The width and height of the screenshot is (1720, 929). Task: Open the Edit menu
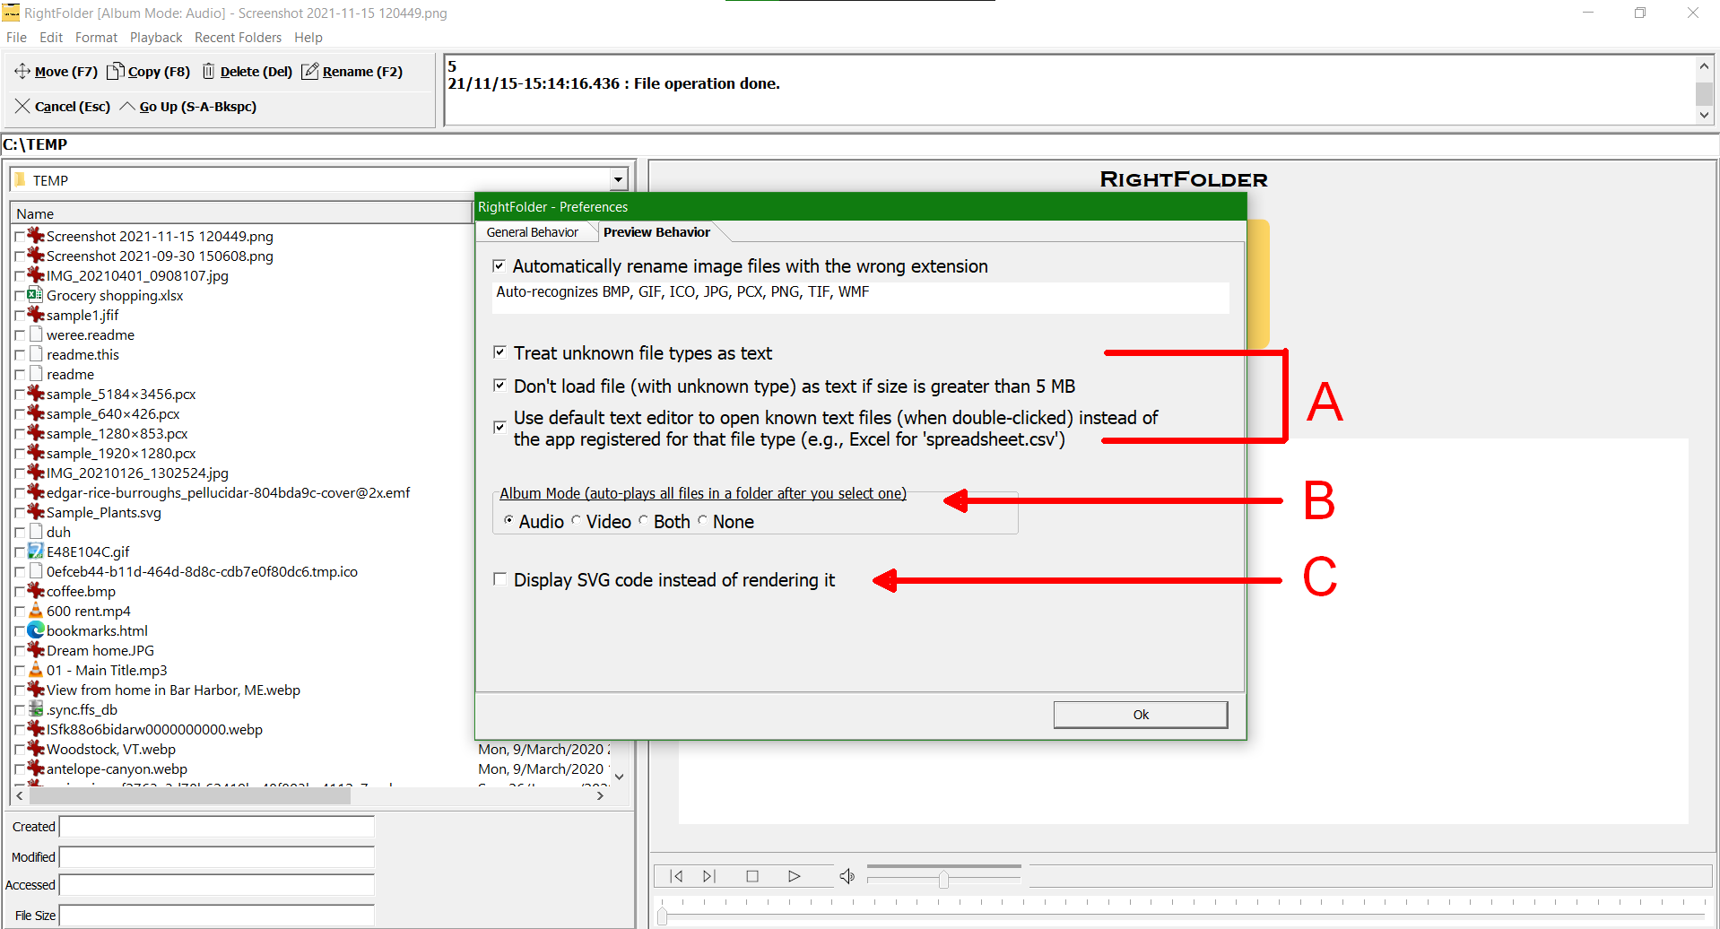(51, 38)
